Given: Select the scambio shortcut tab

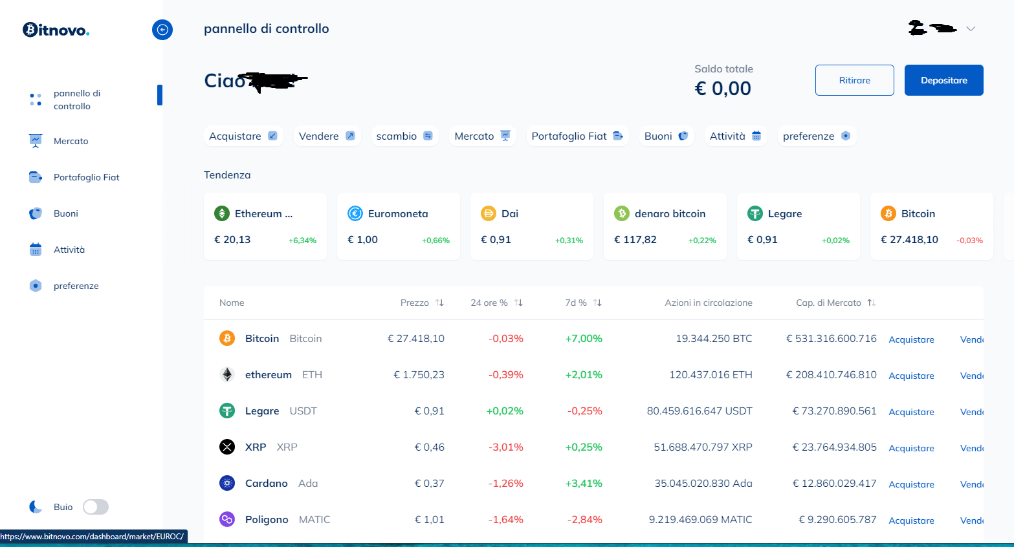Looking at the screenshot, I should [404, 136].
